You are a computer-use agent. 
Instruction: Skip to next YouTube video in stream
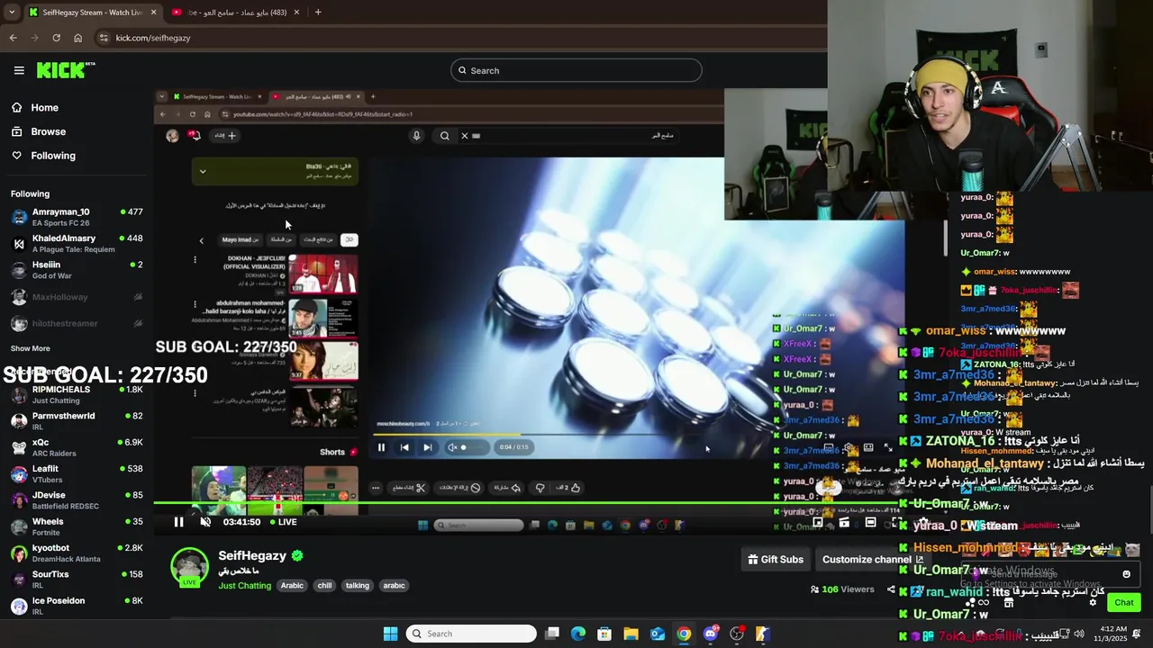click(x=428, y=447)
